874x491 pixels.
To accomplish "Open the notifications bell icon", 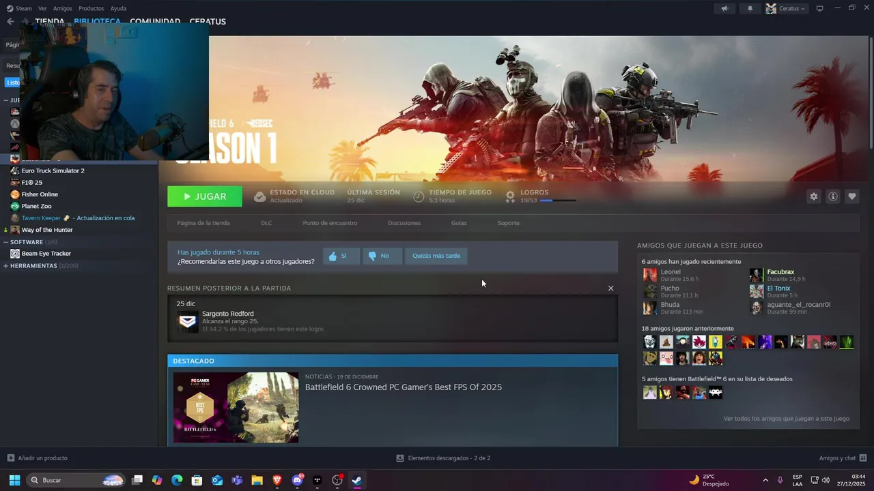I will (x=750, y=9).
